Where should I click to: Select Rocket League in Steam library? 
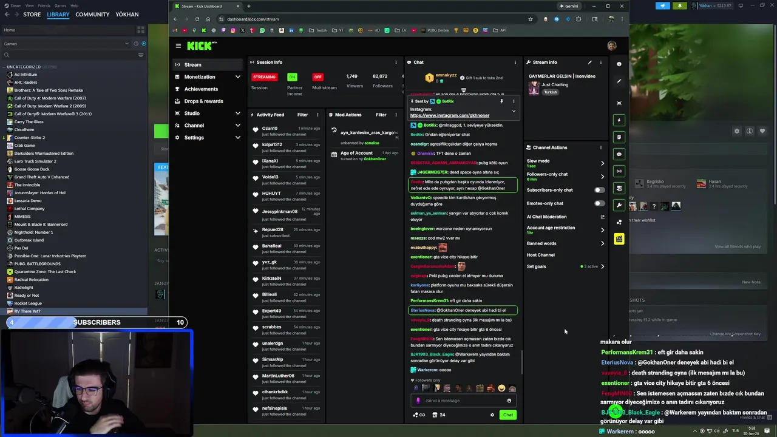click(28, 303)
